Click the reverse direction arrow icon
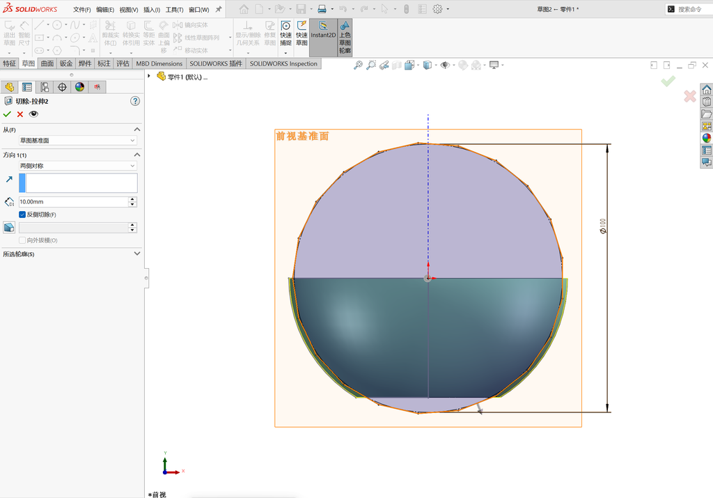Image resolution: width=713 pixels, height=498 pixels. 9,179
